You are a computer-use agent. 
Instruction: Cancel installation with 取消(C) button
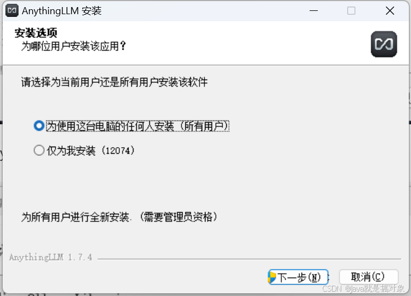(x=368, y=277)
